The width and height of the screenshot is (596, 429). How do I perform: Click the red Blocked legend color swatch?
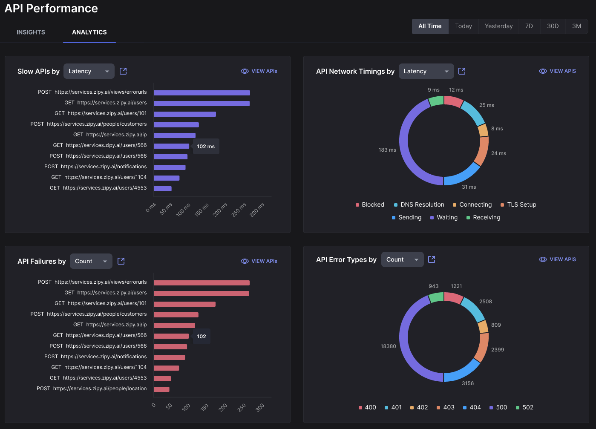tap(357, 205)
